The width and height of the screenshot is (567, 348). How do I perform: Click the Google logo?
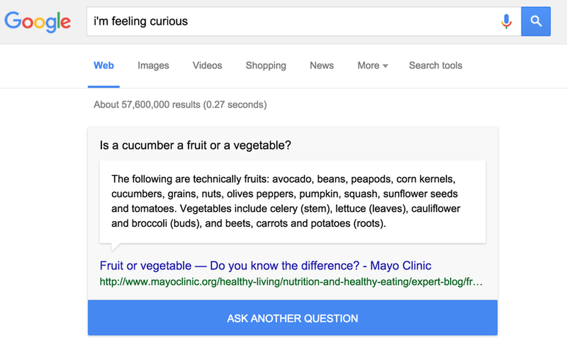coord(38,22)
